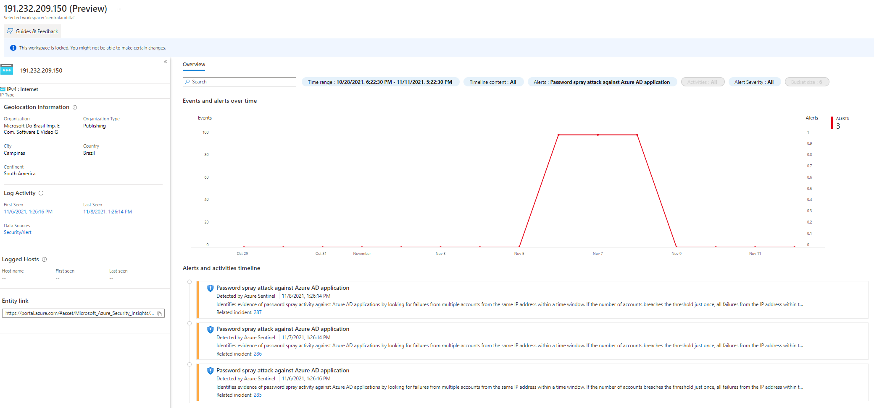Viewport: 874px width, 408px height.
Task: Click the info icon next to Logged Hosts
Action: [x=45, y=260]
